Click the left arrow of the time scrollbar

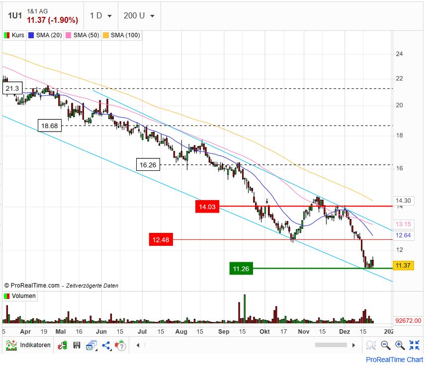(x=138, y=345)
